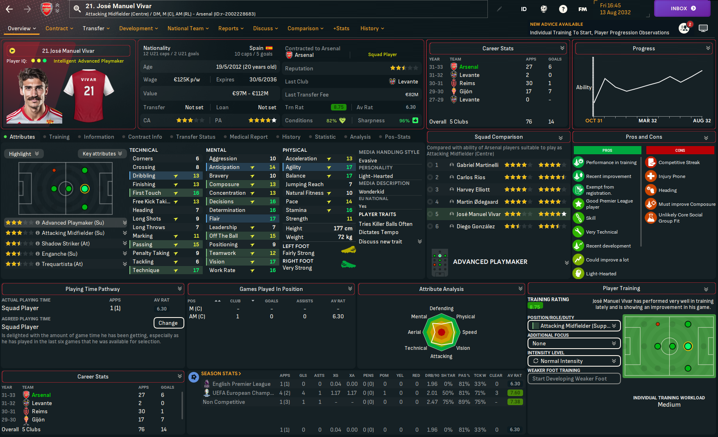Click Discuss new trait
Screen dimensions: 718x437
pyautogui.click(x=381, y=241)
